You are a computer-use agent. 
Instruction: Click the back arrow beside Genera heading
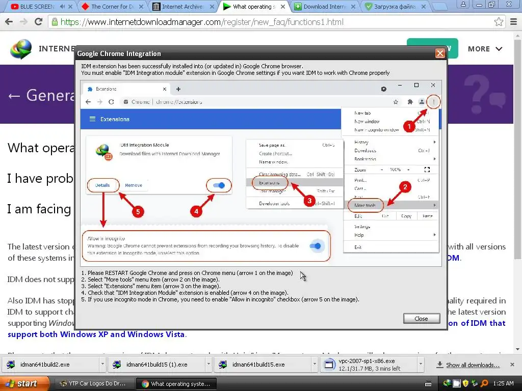point(14,96)
